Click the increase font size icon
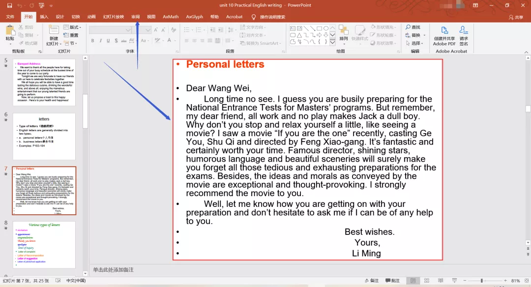This screenshot has height=287, width=531. coord(155,30)
